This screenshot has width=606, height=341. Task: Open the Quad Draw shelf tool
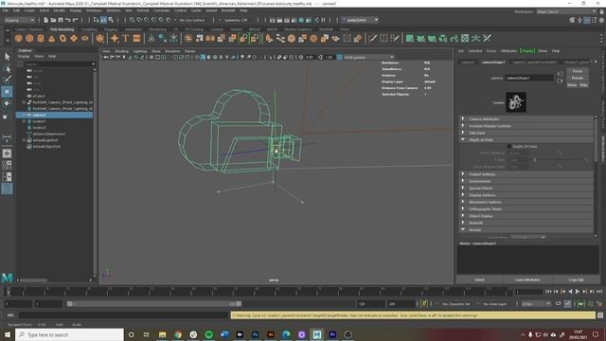(x=395, y=38)
